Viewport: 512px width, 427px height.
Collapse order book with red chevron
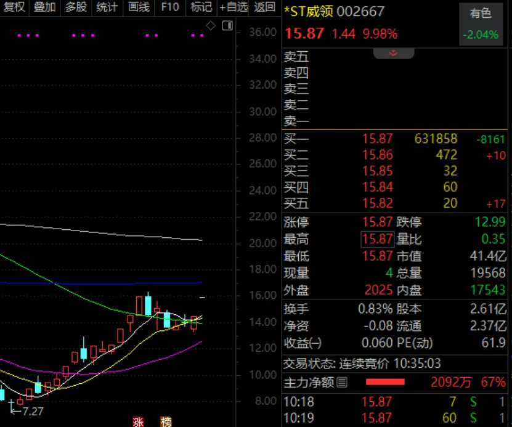[394, 53]
